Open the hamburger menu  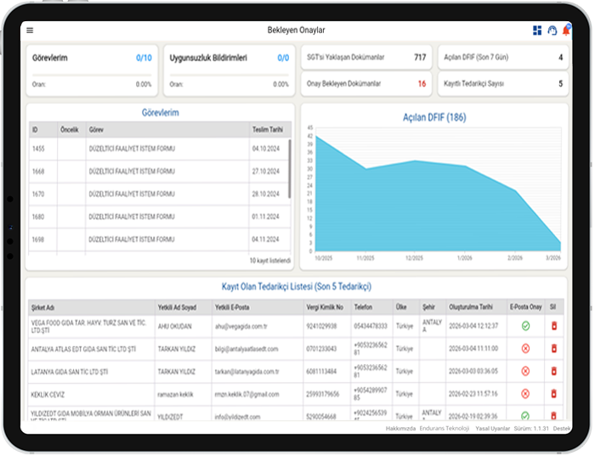coord(31,31)
